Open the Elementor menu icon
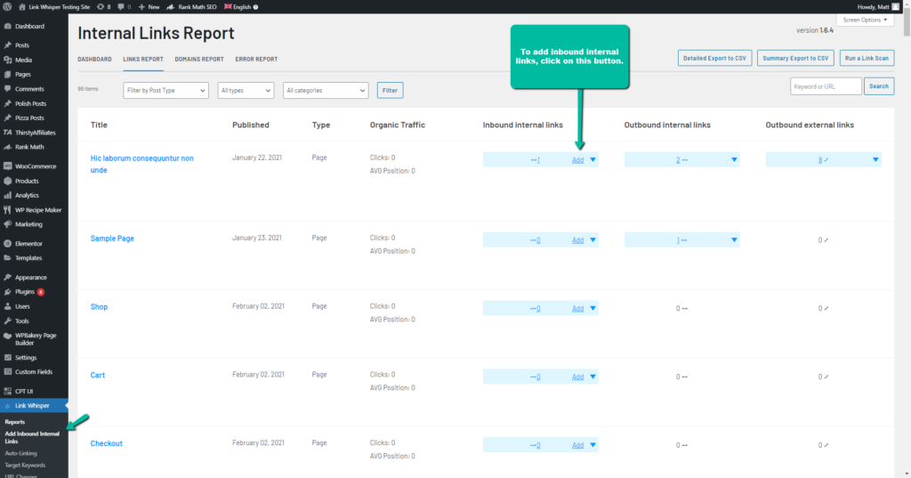This screenshot has height=478, width=911. coord(8,243)
